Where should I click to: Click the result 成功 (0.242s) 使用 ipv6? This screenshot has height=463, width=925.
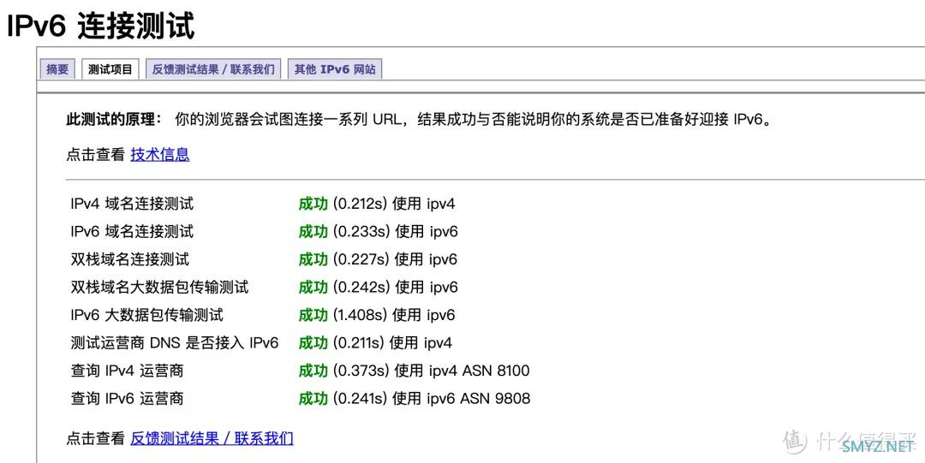[379, 288]
